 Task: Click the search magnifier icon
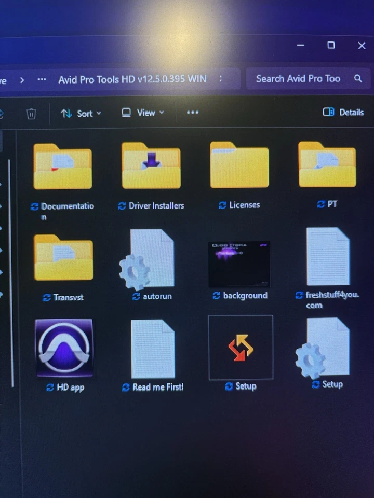tap(358, 78)
